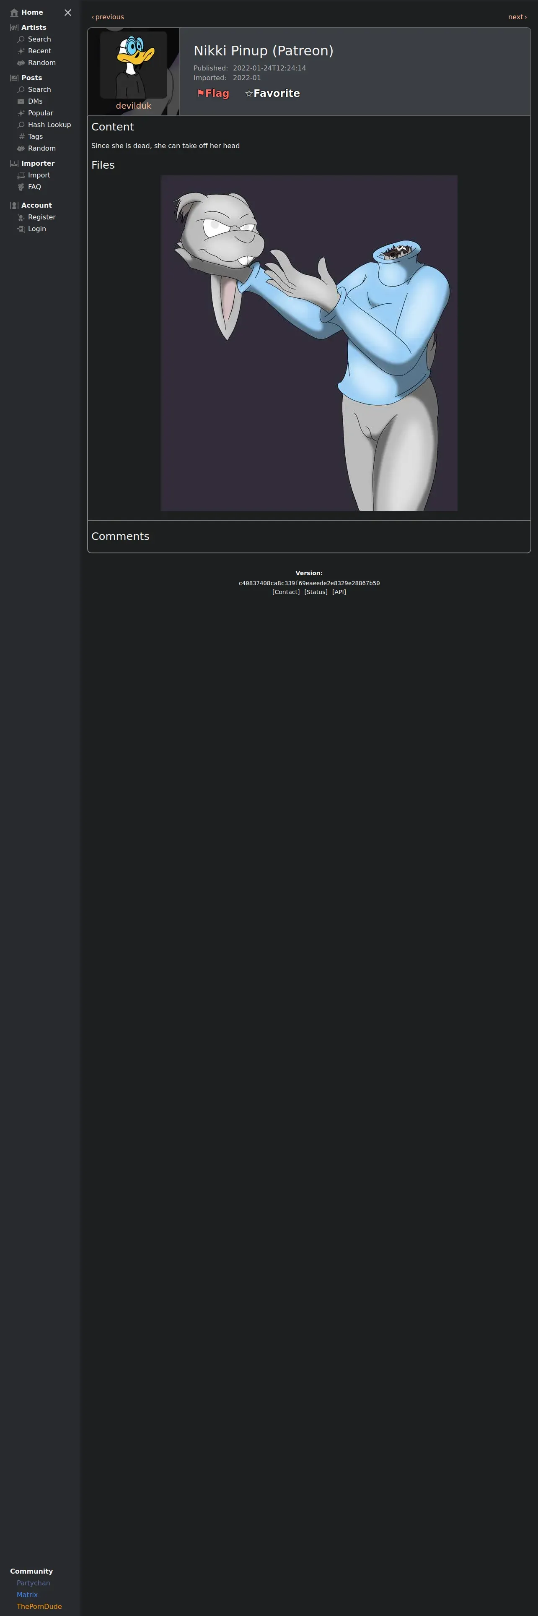The image size is (538, 1616).
Task: Click the devilduk artist name link
Action: point(133,106)
